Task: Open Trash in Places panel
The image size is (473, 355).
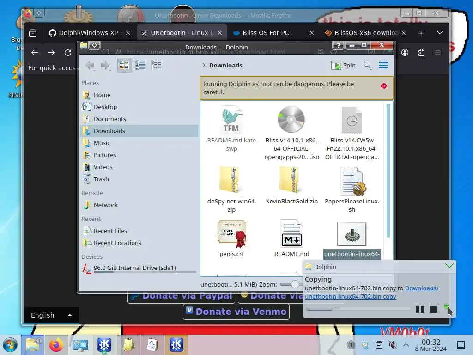Action: coord(139,179)
